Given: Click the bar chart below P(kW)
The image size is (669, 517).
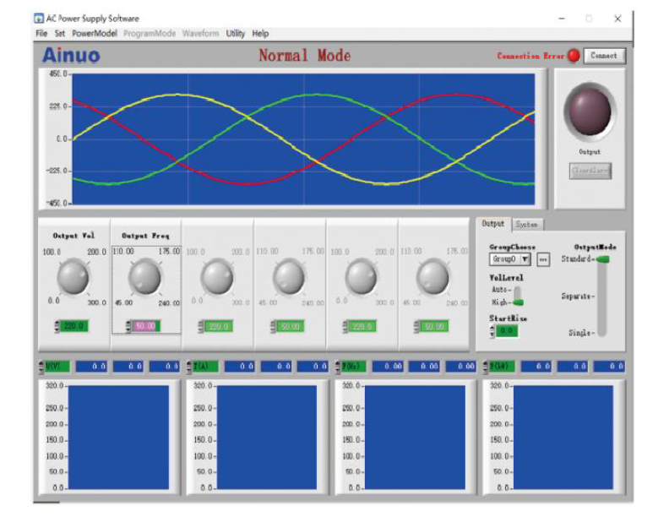Looking at the screenshot, I should [563, 438].
